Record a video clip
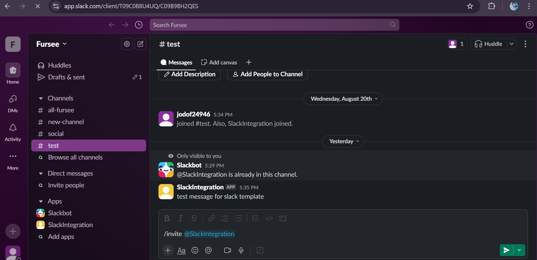Screen dimensions: 537x260 tap(227, 250)
